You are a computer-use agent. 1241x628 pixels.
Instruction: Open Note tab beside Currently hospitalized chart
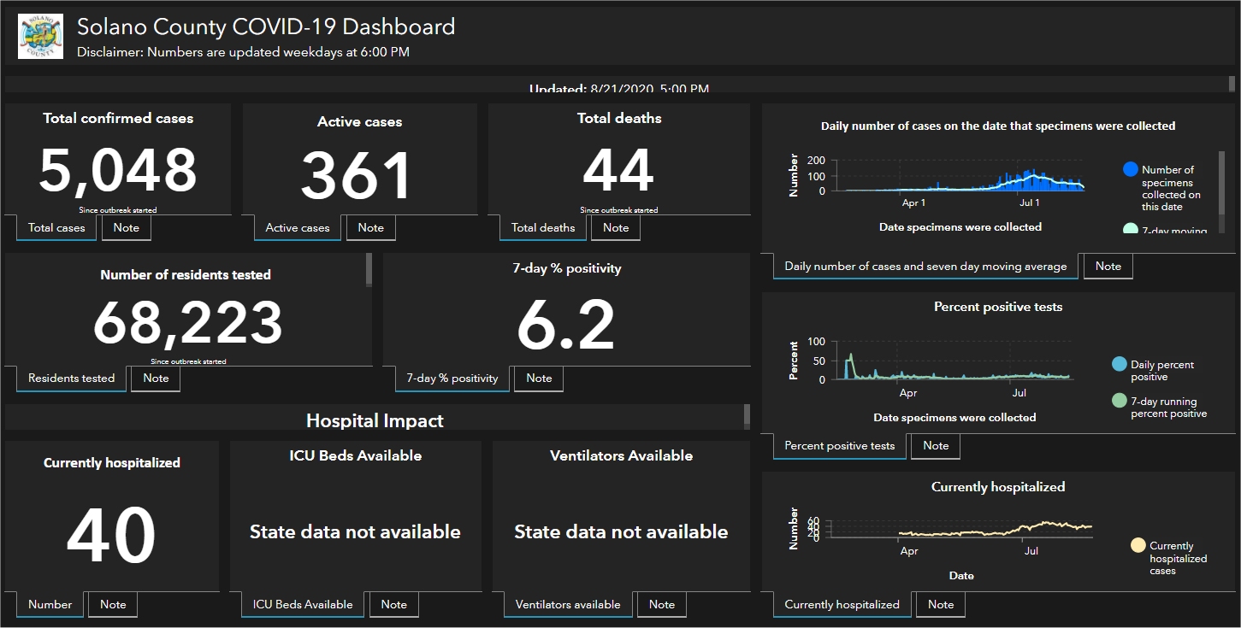click(940, 604)
